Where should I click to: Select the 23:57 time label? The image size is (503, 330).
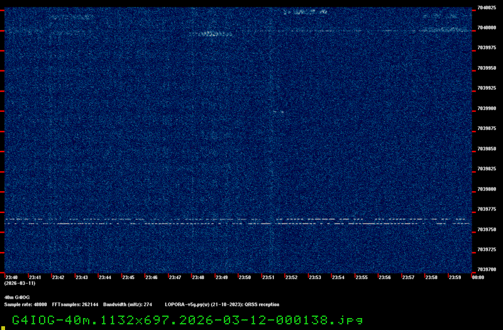tap(408, 277)
